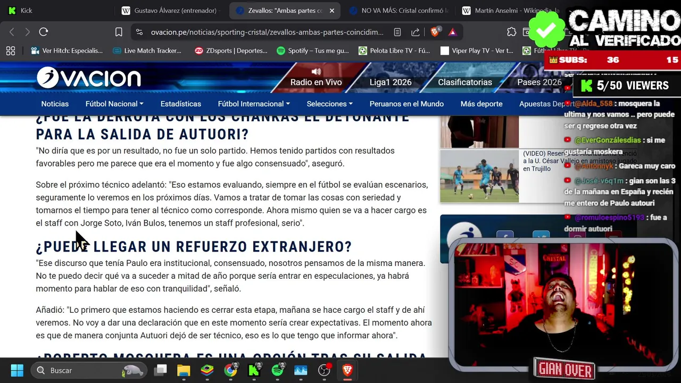The width and height of the screenshot is (681, 383).
Task: Open the Pelota Libre TV bookmark
Action: (394, 51)
